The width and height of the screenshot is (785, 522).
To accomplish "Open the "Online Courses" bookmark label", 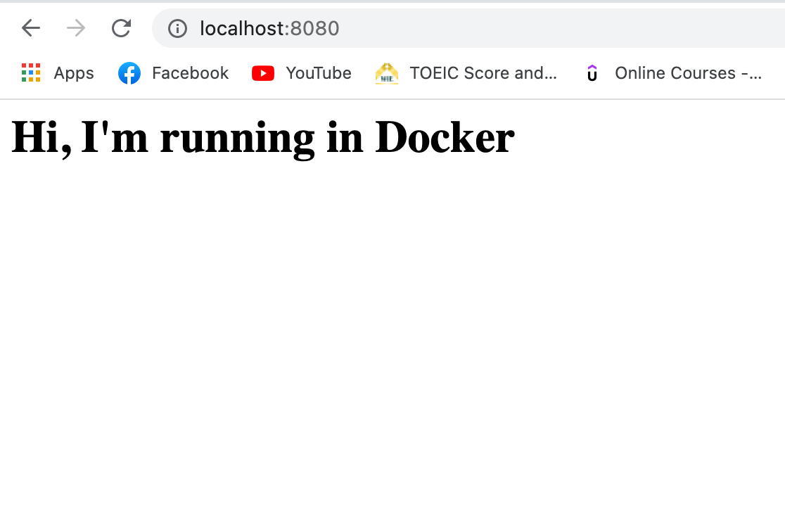I will pos(687,73).
